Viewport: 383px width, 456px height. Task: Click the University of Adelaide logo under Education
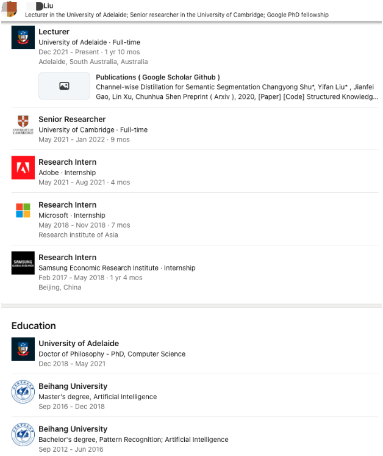(23, 349)
